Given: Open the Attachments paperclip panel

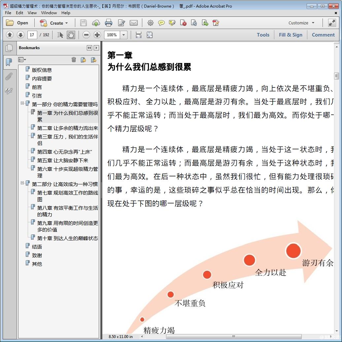Looking at the screenshot, I should point(9,77).
